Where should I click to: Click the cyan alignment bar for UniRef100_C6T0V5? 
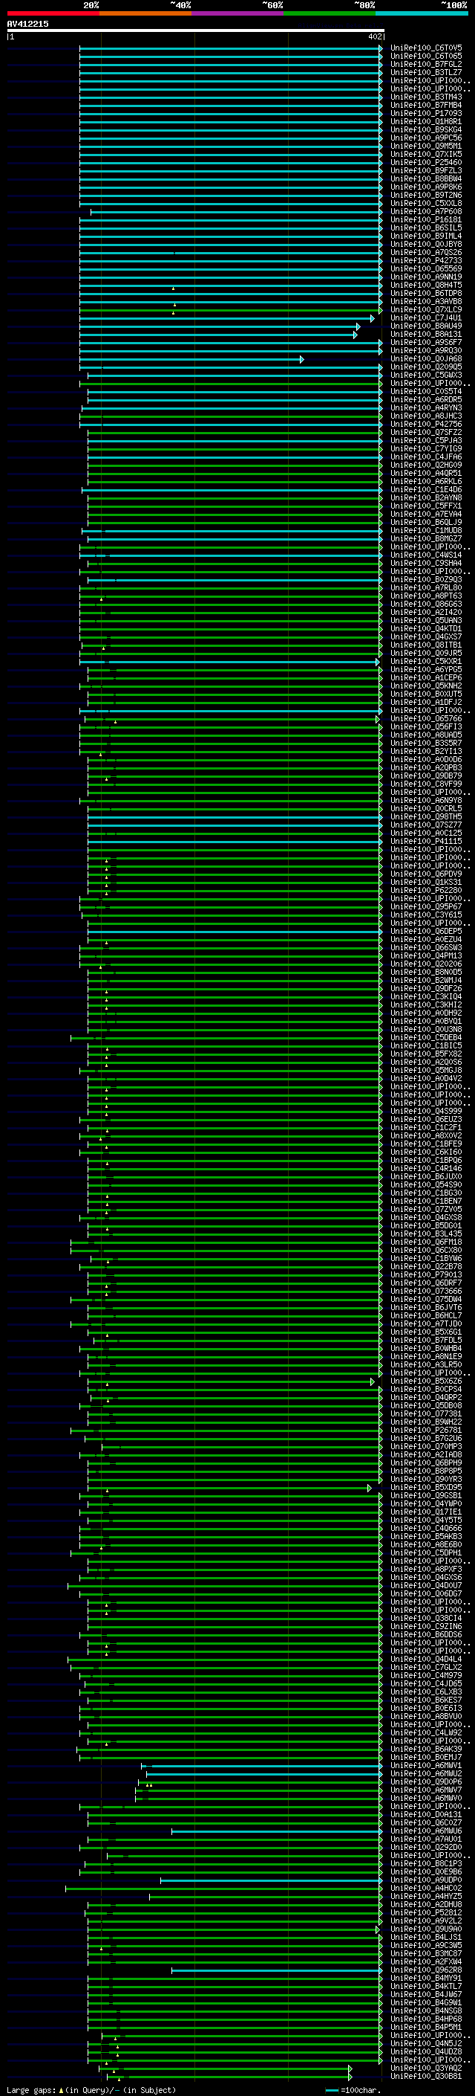coord(231,49)
